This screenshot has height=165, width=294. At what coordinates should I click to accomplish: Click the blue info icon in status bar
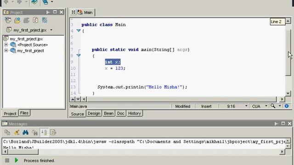click(x=287, y=106)
